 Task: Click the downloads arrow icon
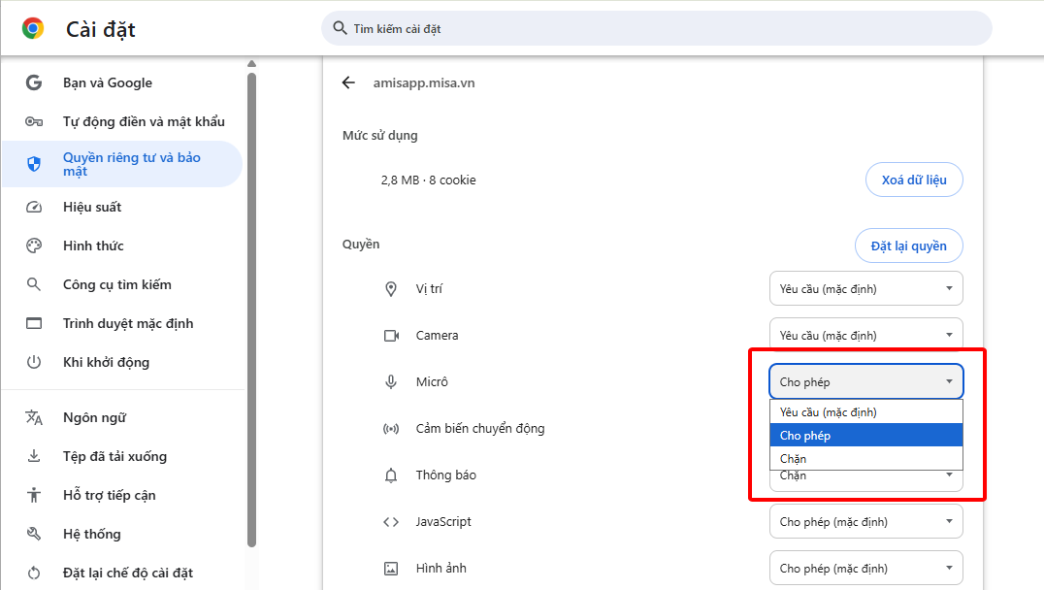[34, 456]
